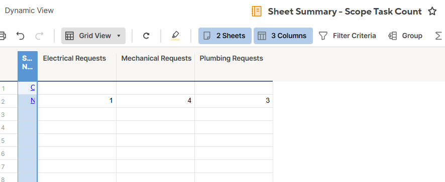Refresh the sheet with circular arrow icon
The width and height of the screenshot is (445, 182).
click(146, 36)
